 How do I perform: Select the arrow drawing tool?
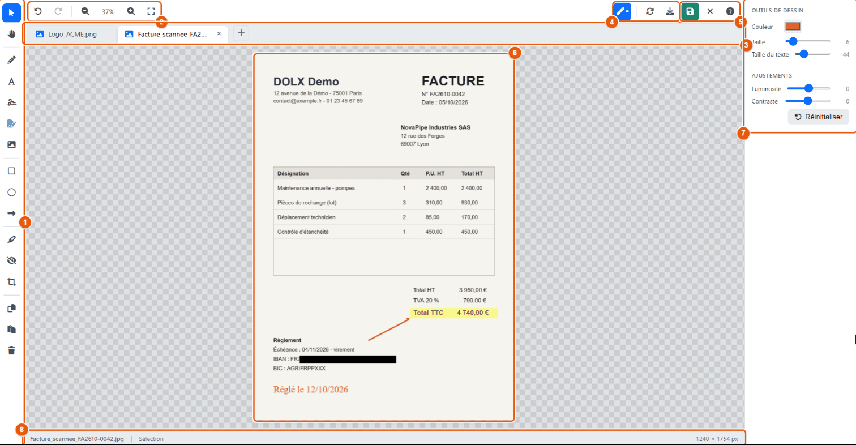pos(11,213)
